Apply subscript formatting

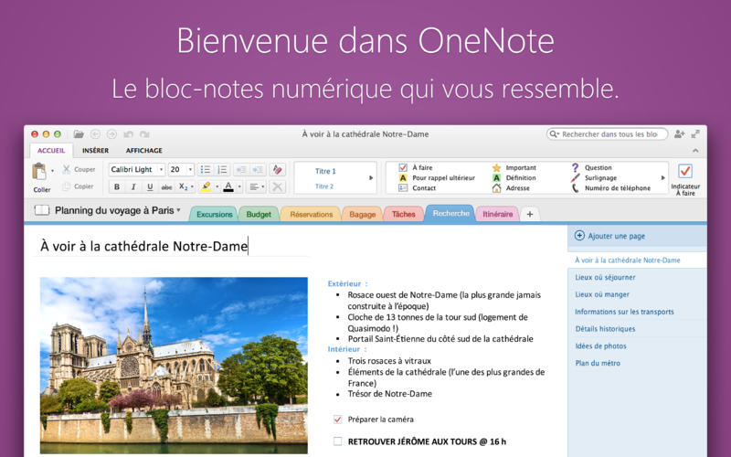click(x=184, y=187)
